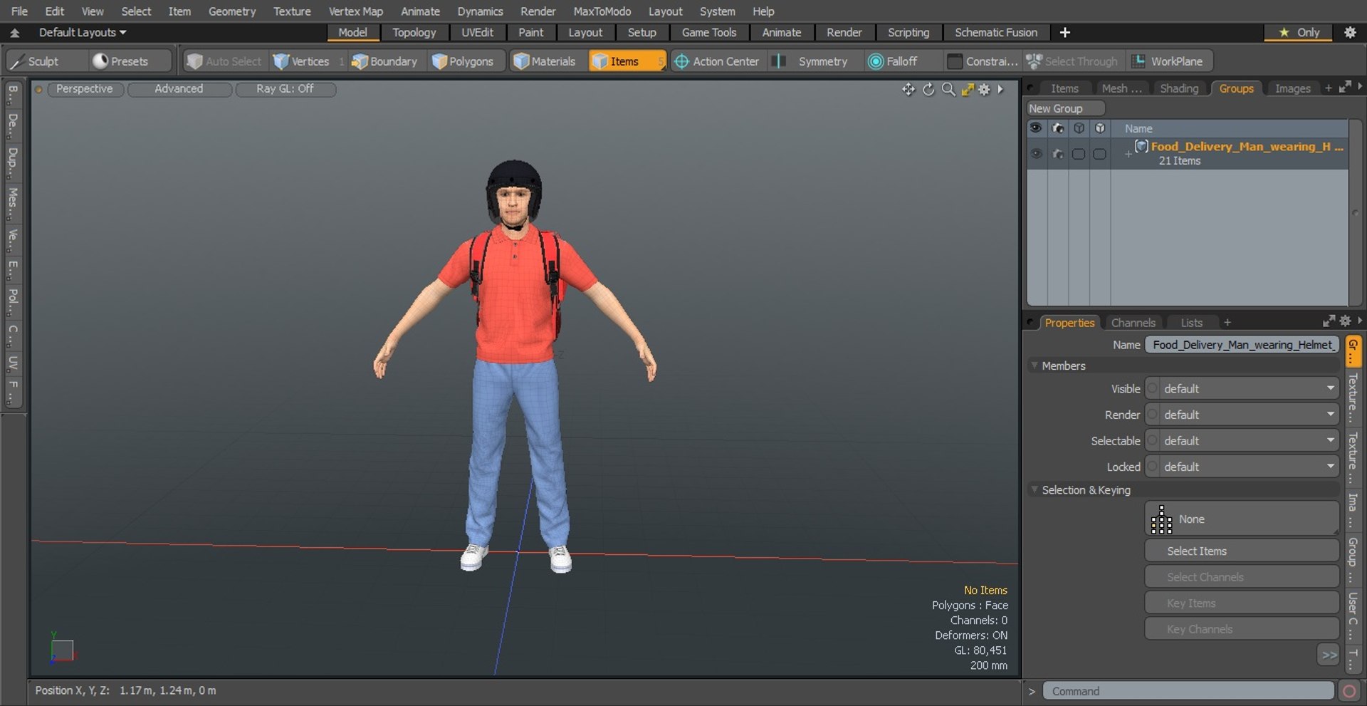Open the Geometry menu
Viewport: 1367px width, 706px height.
(231, 11)
